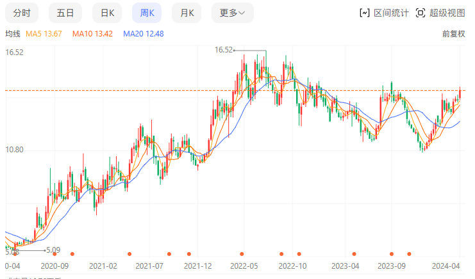Click the 16.52 high price annotation

pyautogui.click(x=224, y=50)
